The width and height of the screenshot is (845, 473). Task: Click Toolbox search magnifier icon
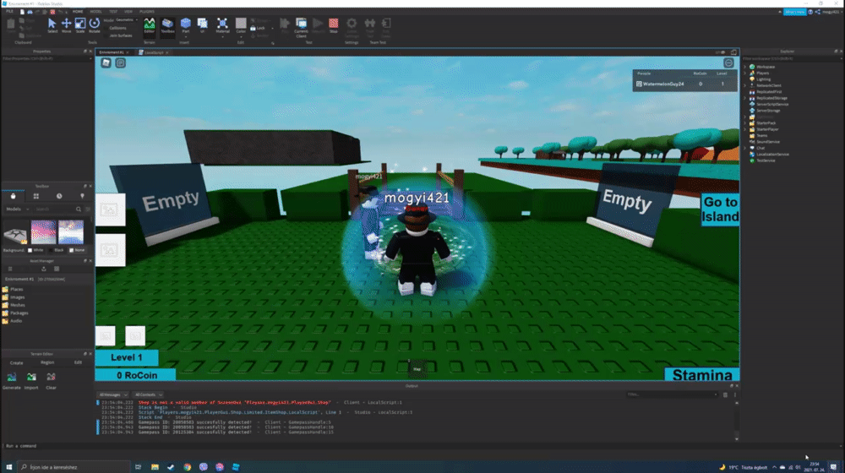coord(79,209)
